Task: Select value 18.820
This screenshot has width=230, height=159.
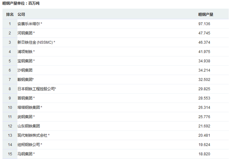Action: tap(204, 154)
